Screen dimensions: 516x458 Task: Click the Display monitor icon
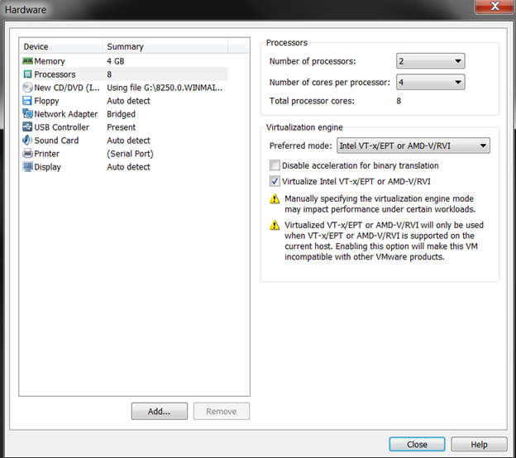tap(27, 167)
